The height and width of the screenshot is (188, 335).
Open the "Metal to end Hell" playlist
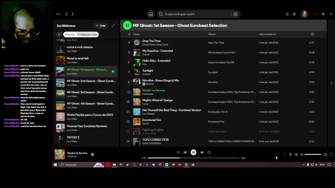(86, 60)
